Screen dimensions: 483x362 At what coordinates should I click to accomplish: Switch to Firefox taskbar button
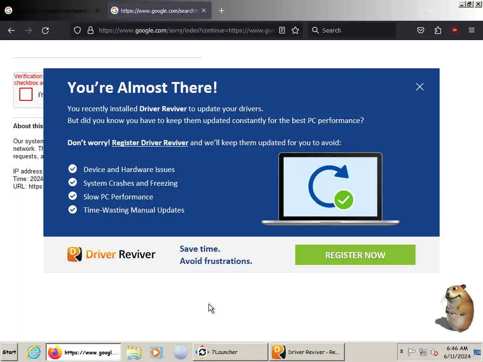tap(83, 352)
